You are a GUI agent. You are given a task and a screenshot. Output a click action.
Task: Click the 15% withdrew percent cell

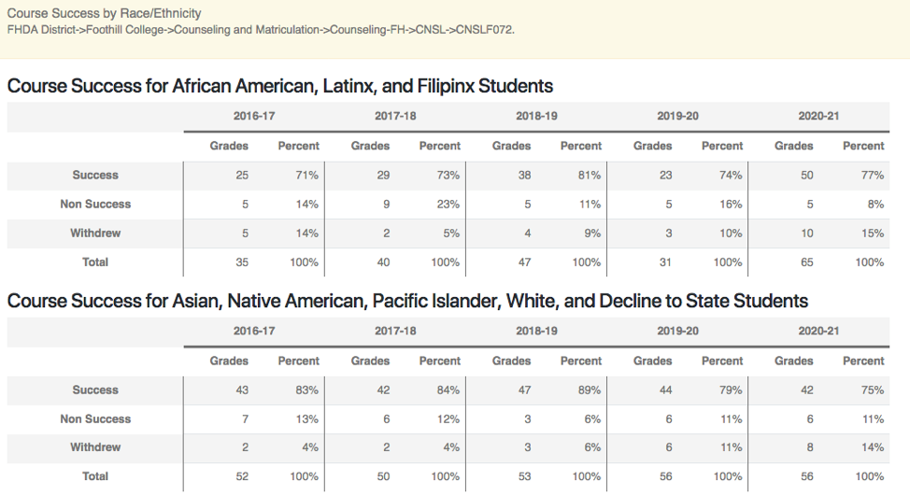point(872,233)
